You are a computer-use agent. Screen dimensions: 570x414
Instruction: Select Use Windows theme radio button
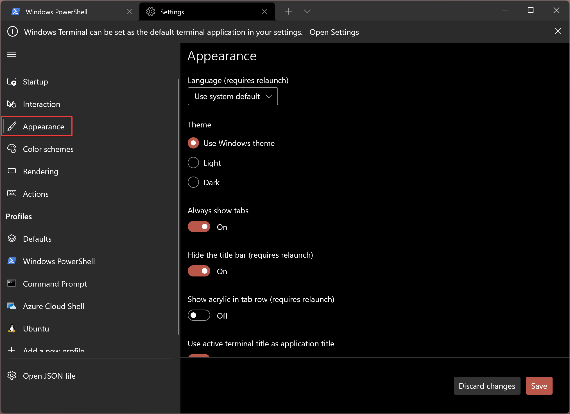pos(193,143)
